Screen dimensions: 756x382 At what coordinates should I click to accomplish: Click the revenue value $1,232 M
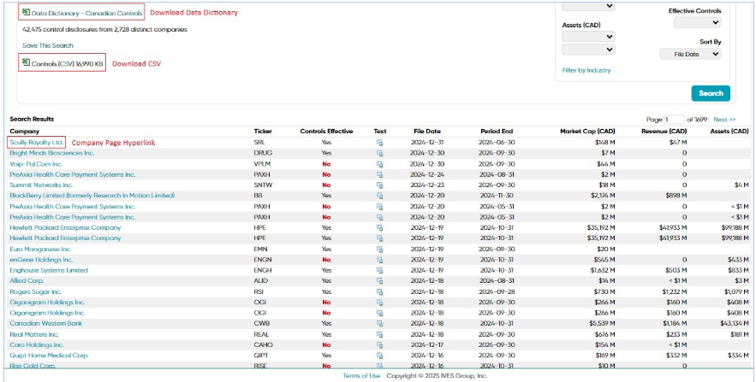pyautogui.click(x=675, y=292)
